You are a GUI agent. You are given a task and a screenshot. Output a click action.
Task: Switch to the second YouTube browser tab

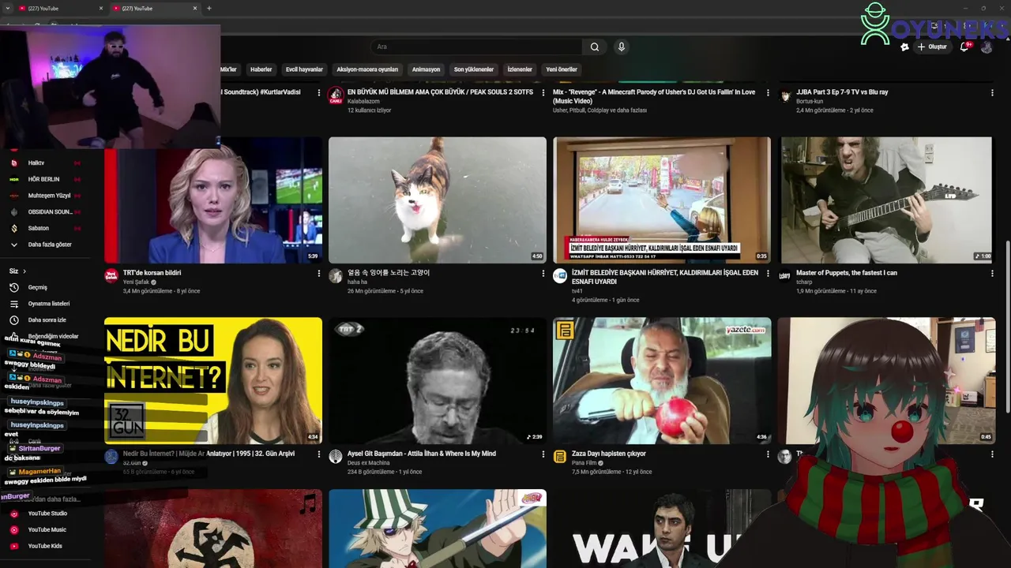[x=154, y=9]
